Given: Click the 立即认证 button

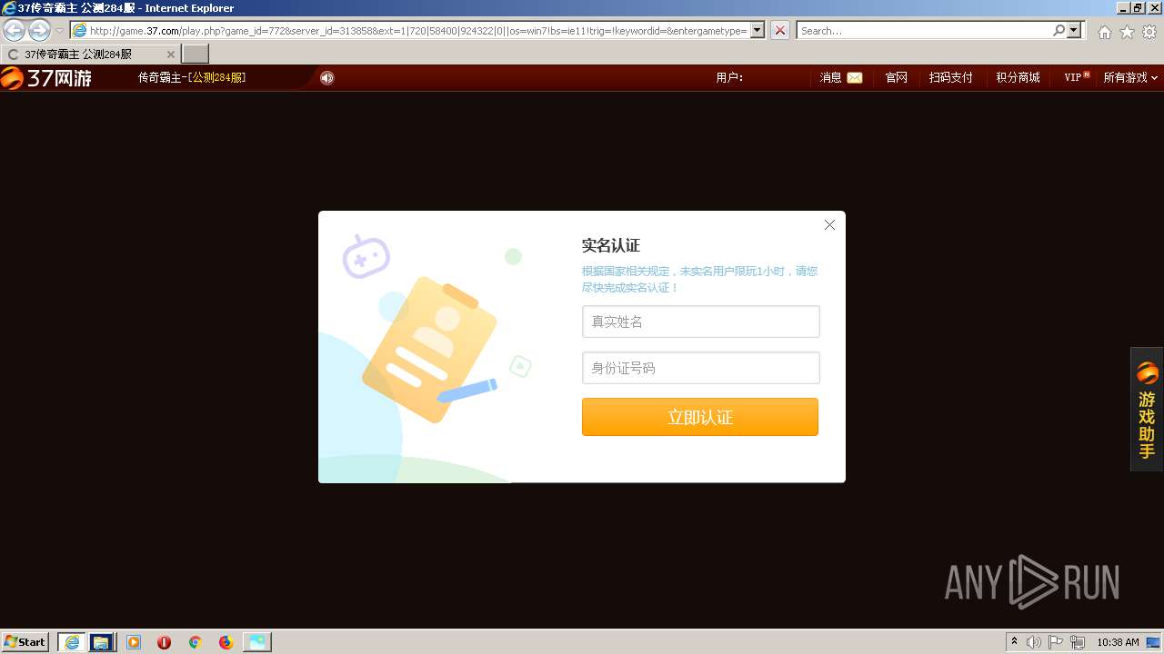Looking at the screenshot, I should pyautogui.click(x=700, y=417).
